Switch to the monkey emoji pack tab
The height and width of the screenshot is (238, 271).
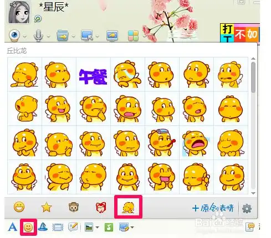click(x=74, y=207)
